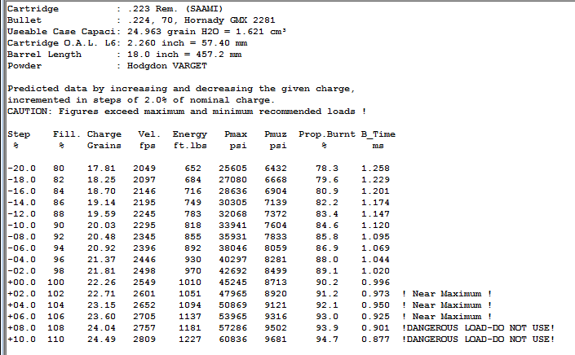The width and height of the screenshot is (575, 355).
Task: Click the Prop.Burnt column header
Action: (x=326, y=134)
